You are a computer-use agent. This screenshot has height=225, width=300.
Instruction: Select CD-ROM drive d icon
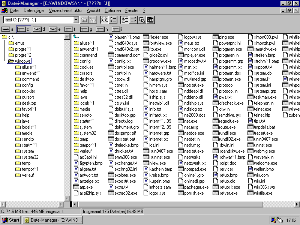(37, 29)
